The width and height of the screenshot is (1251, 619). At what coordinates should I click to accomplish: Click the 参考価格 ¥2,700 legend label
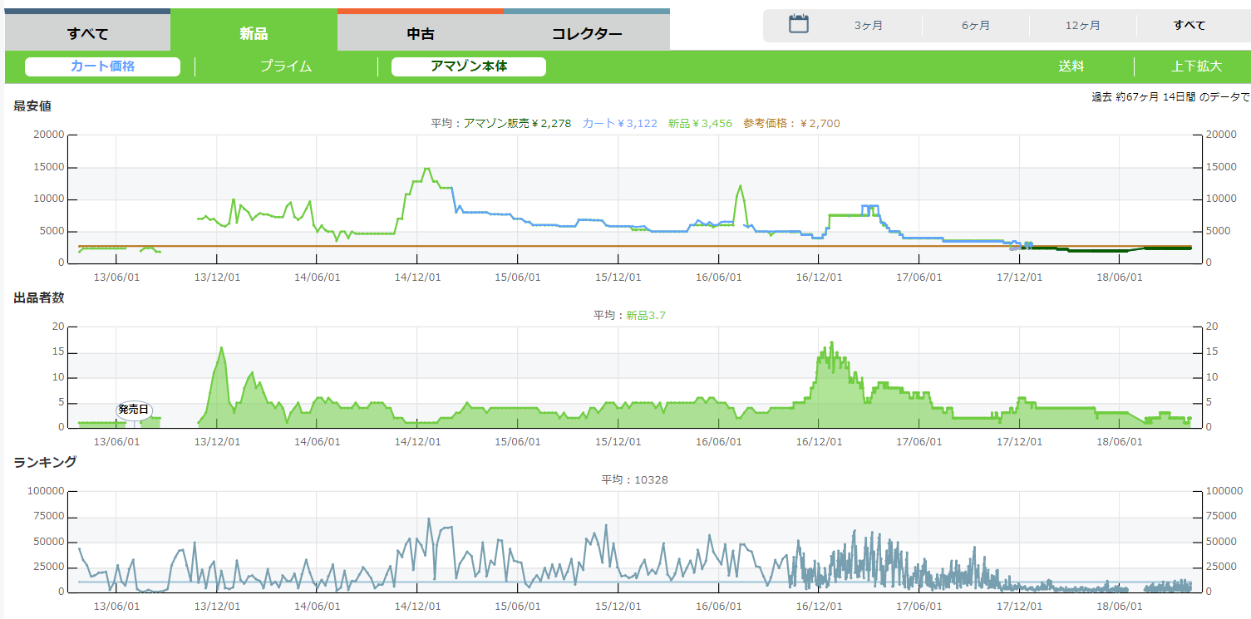[791, 123]
